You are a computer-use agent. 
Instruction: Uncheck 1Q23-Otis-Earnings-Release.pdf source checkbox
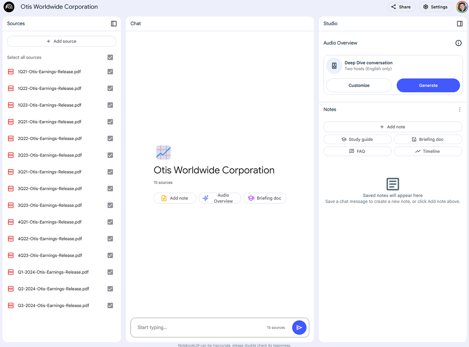coord(110,105)
